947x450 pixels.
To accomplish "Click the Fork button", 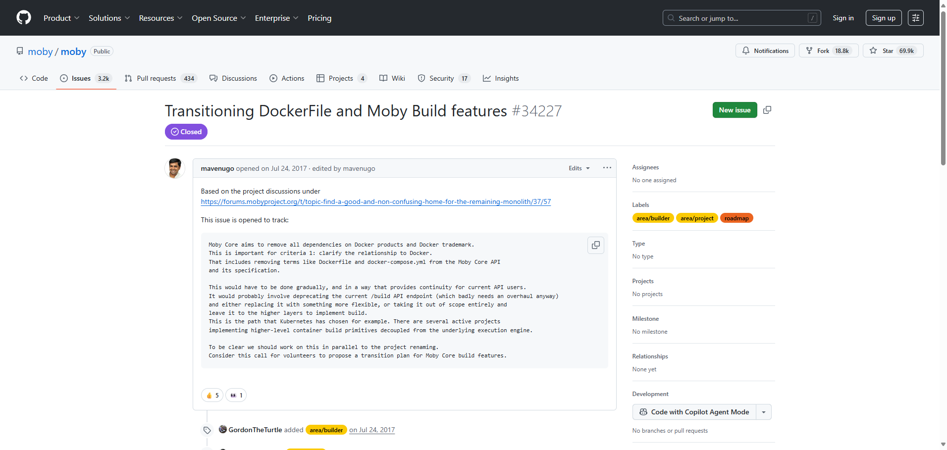I will click(829, 50).
